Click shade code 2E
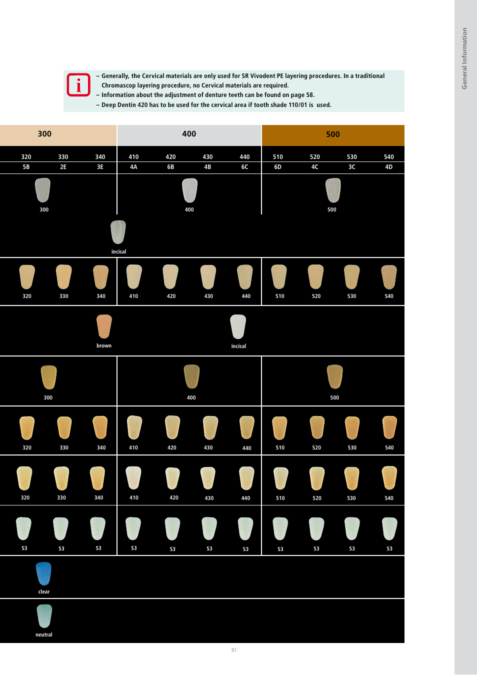Screen dimensions: 477x675 (63, 167)
